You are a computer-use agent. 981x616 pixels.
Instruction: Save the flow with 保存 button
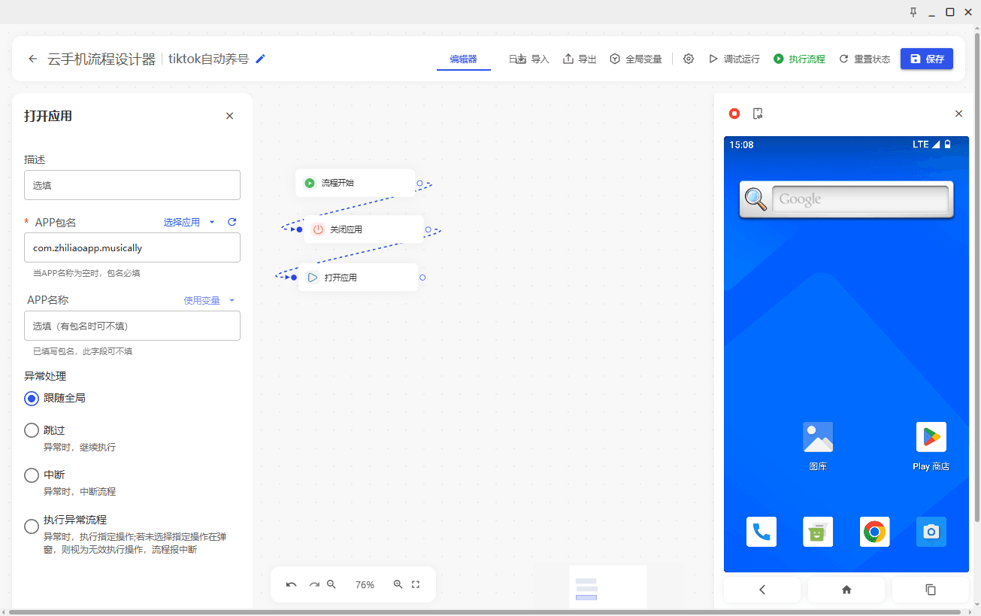pos(927,59)
